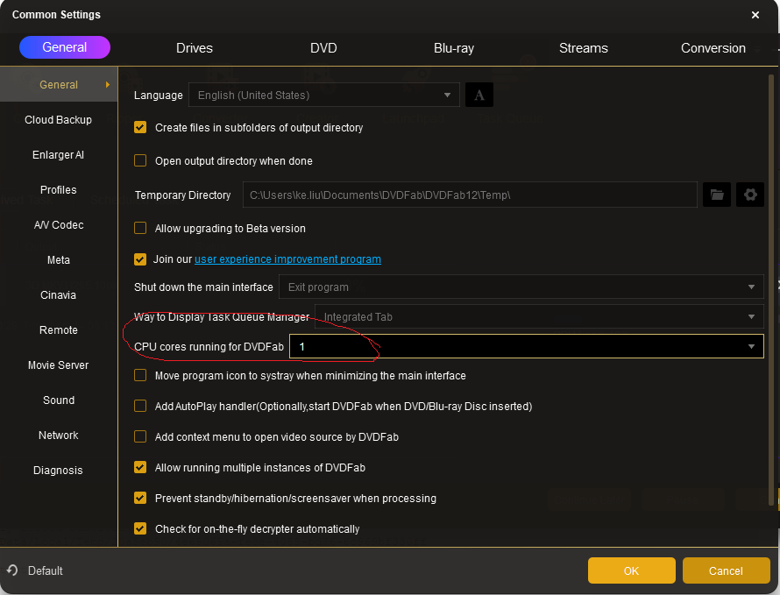Click the OK button
This screenshot has width=780, height=595.
click(631, 570)
